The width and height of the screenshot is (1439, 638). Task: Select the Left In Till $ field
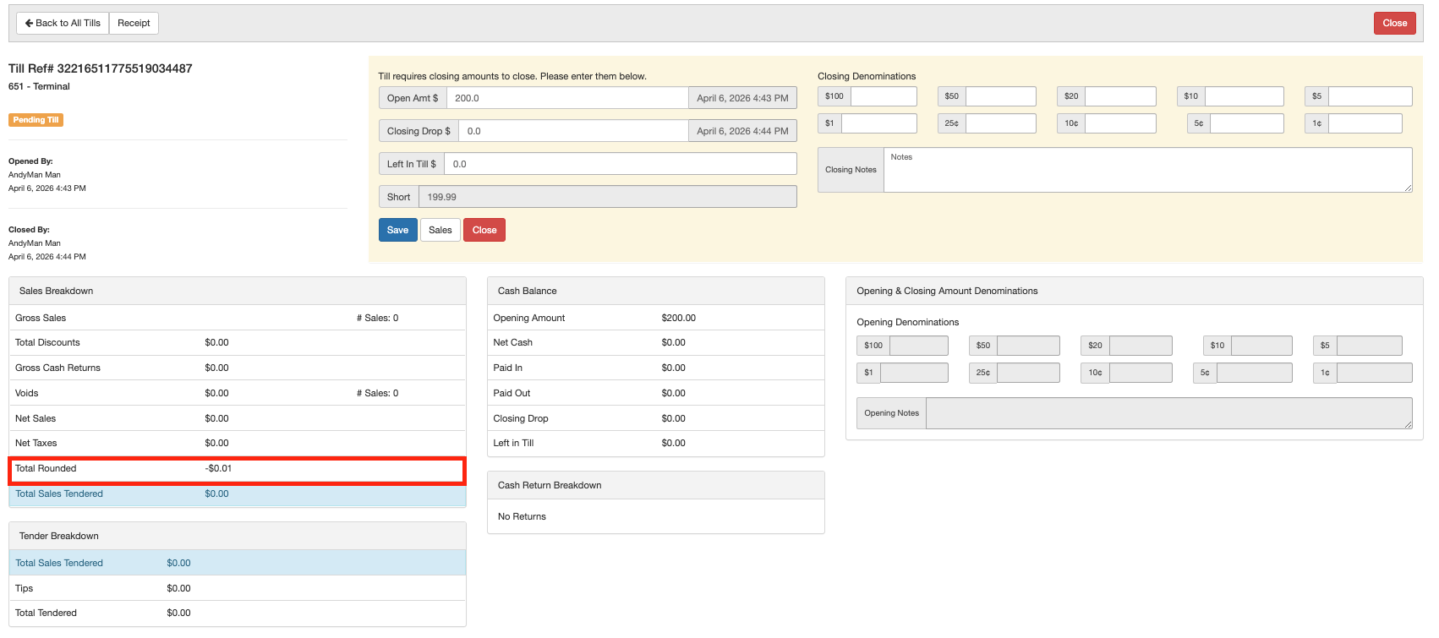coord(620,164)
